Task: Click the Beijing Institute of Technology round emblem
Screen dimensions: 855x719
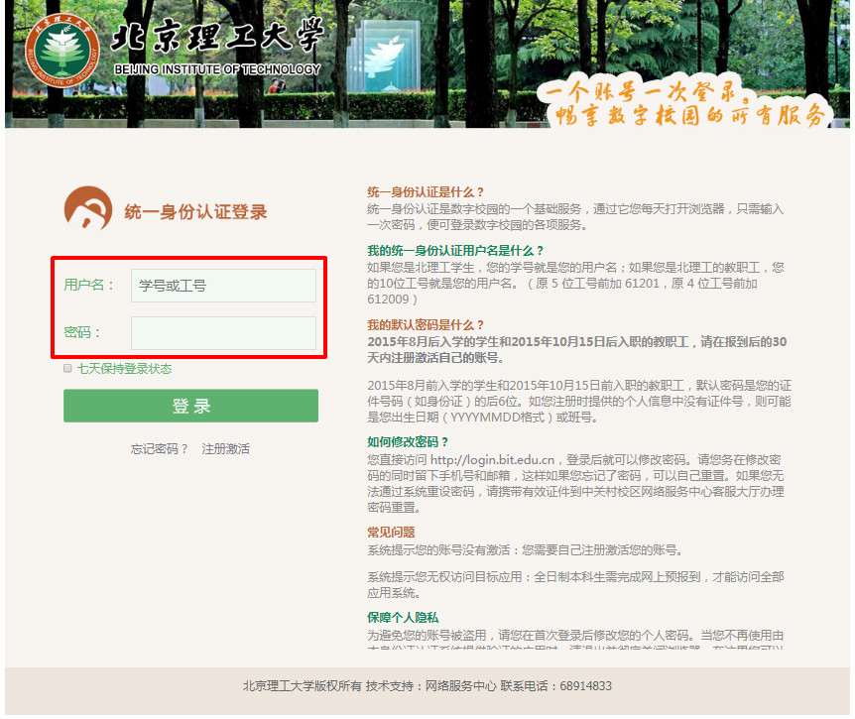Action: tap(61, 52)
